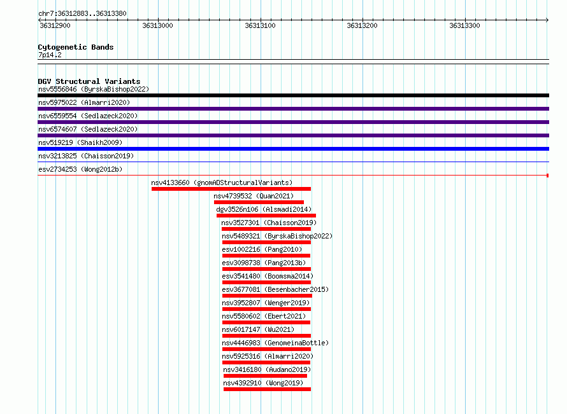Open esv3098738 (Pang2013b) variant label

click(x=264, y=263)
